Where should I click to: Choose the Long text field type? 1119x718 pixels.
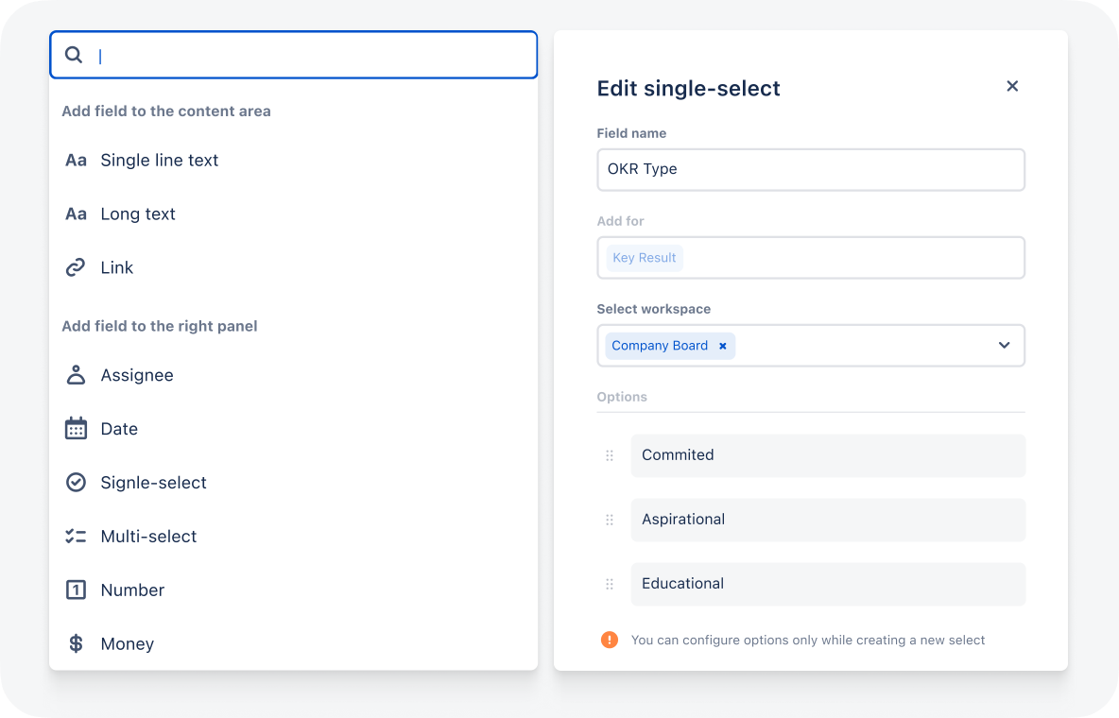[x=138, y=214]
